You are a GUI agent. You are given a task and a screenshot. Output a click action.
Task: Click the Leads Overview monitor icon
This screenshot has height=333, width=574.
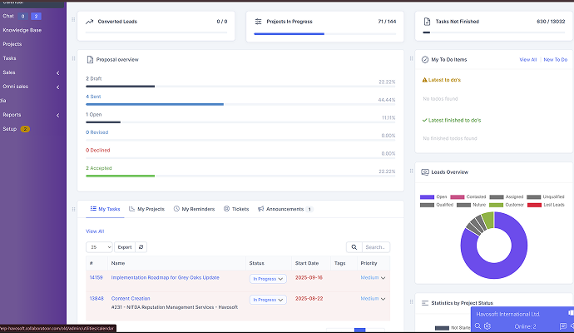click(x=425, y=172)
